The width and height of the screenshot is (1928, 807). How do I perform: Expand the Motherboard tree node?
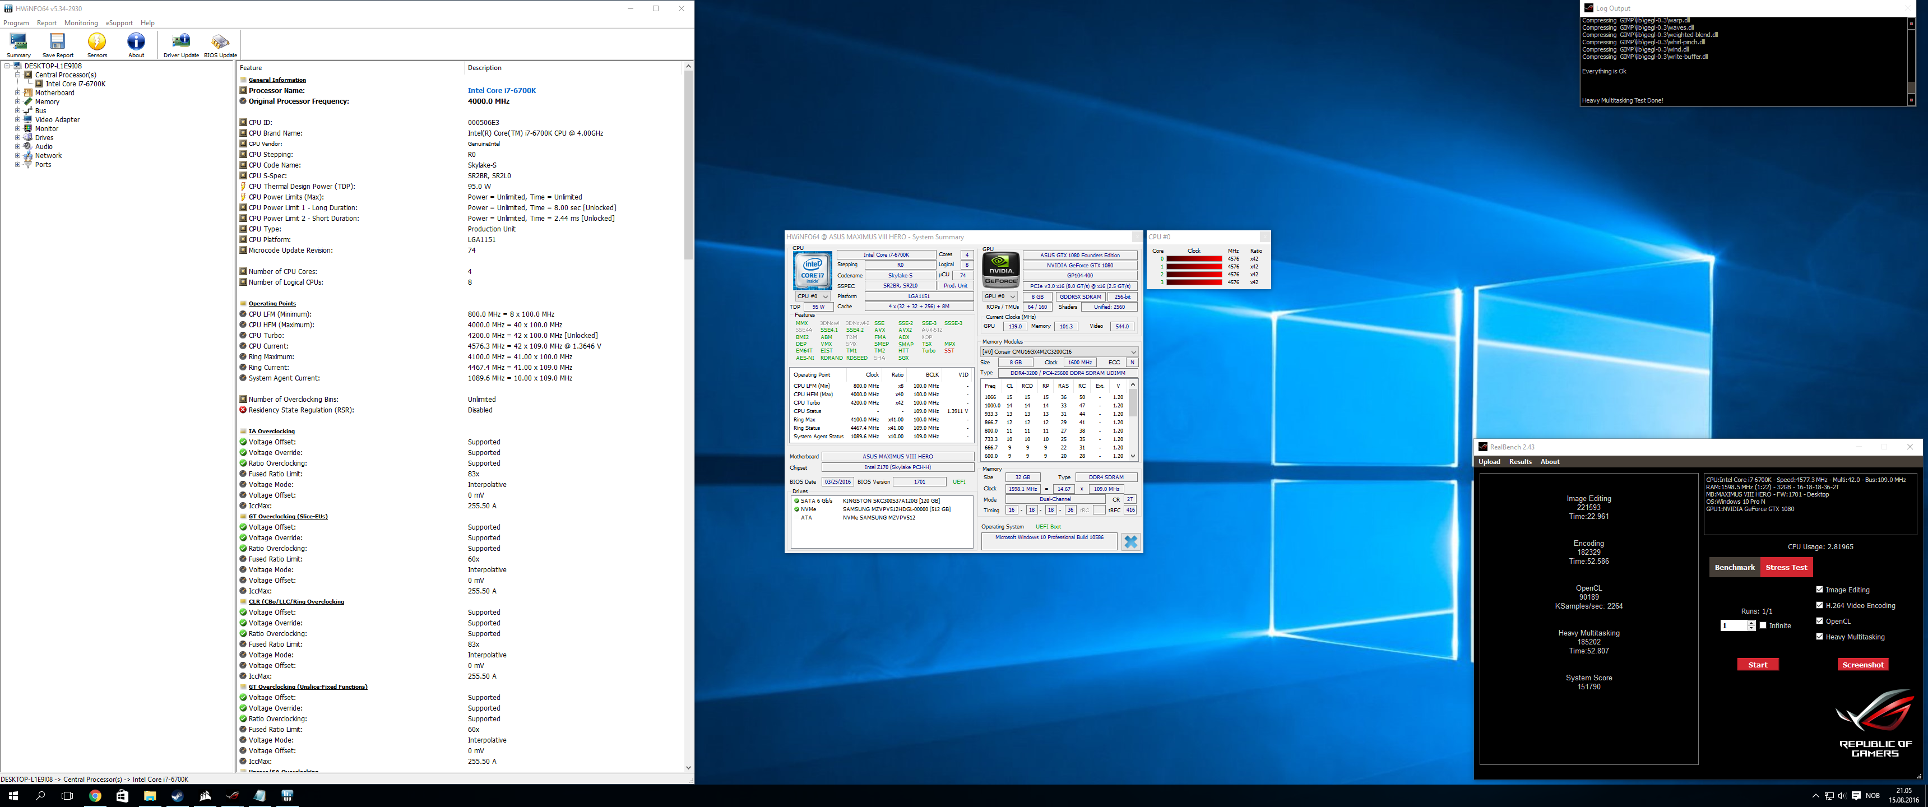click(18, 93)
